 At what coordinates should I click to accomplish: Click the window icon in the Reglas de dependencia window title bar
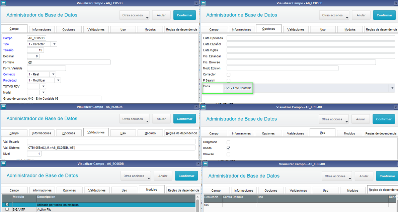(x=205, y=164)
